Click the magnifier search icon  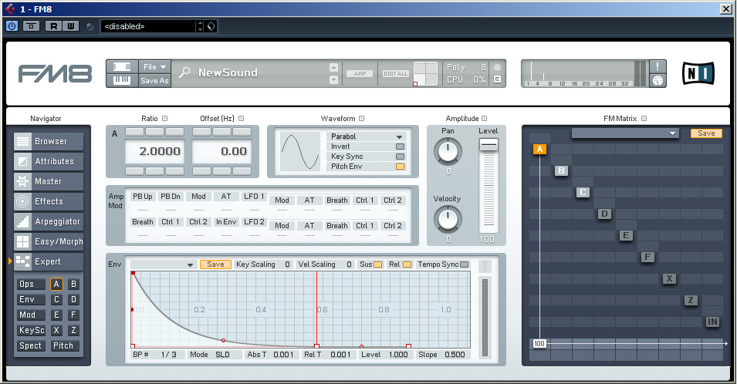[x=184, y=72]
